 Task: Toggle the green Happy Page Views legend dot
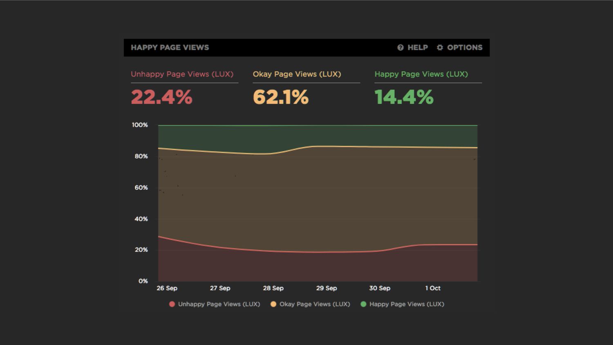363,304
